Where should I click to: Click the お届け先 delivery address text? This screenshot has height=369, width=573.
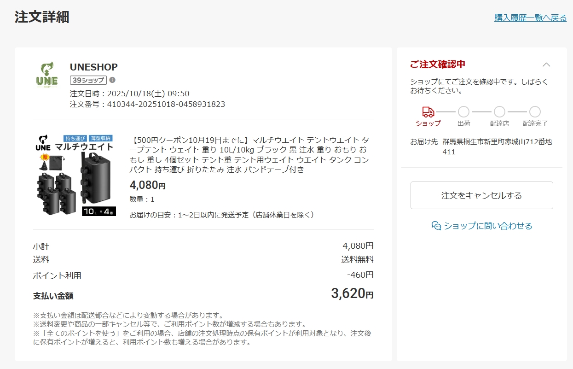497,146
